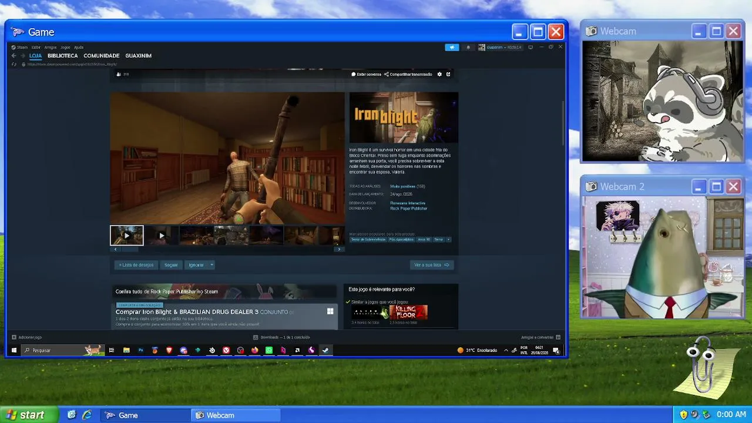Open Task View in inner taskbar
752x423 pixels.
pos(112,350)
